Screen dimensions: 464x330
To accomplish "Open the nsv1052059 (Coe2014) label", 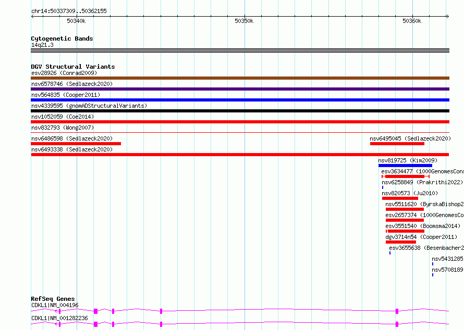I will point(63,117).
